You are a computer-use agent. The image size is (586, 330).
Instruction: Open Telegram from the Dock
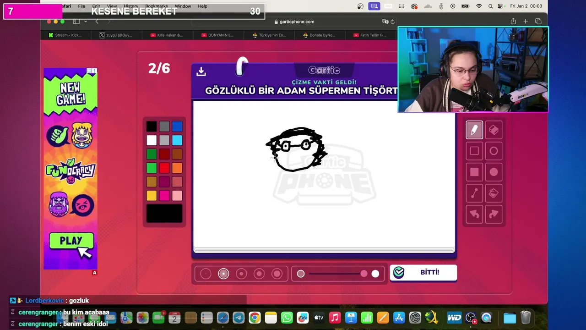tap(239, 317)
